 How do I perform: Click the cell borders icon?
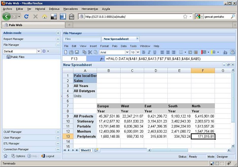181,52
